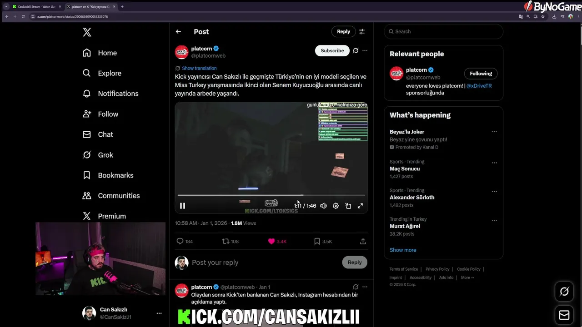This screenshot has height=327, width=582.
Task: Open Explore from the sidebar
Action: tap(102, 73)
